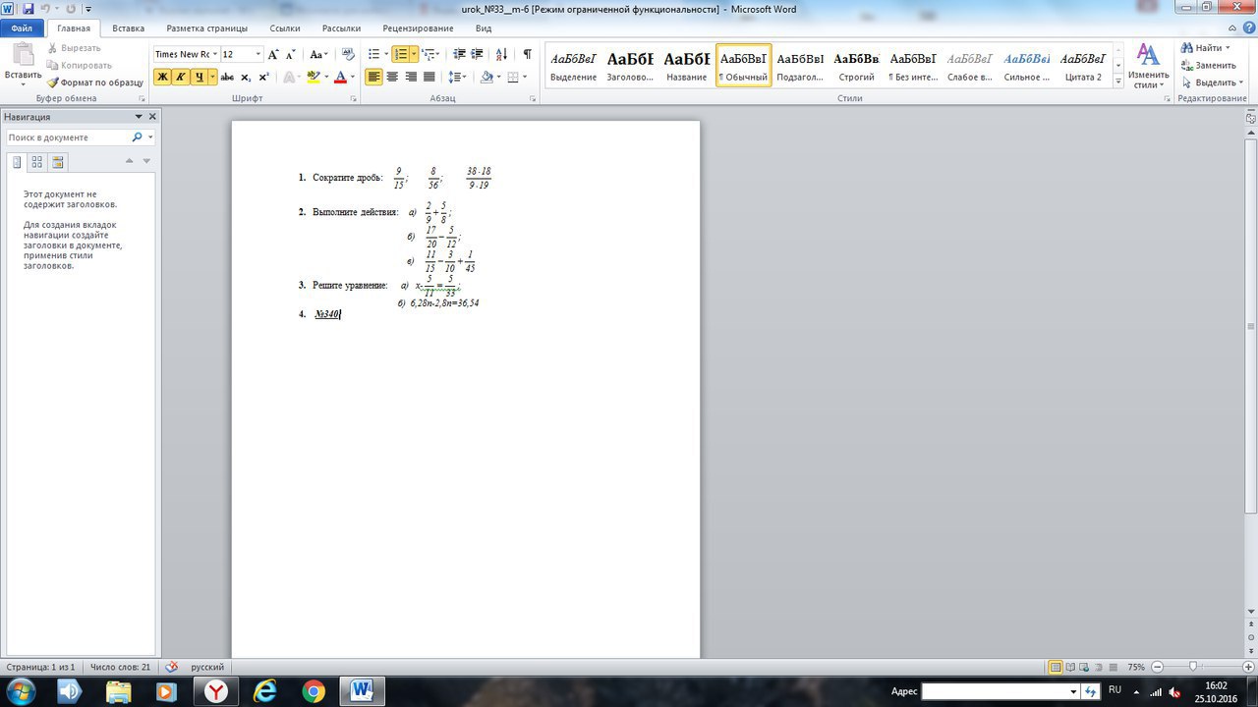Image resolution: width=1258 pixels, height=707 pixels.
Task: Open Yandex browser from taskbar
Action: click(x=215, y=691)
